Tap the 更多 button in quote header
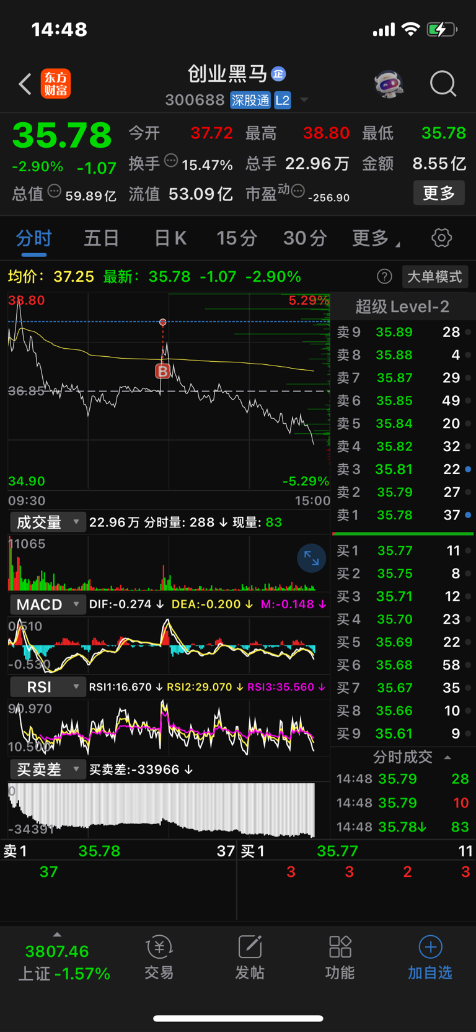 439,193
